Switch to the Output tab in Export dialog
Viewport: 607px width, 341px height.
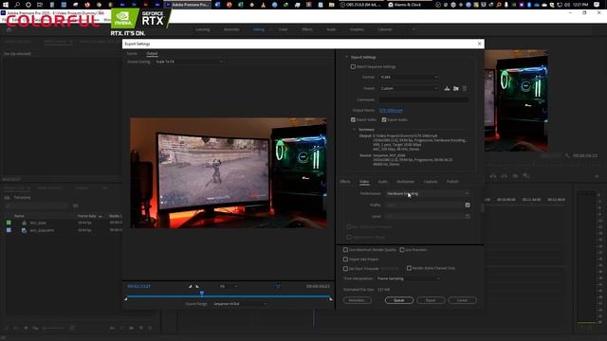pyautogui.click(x=152, y=53)
